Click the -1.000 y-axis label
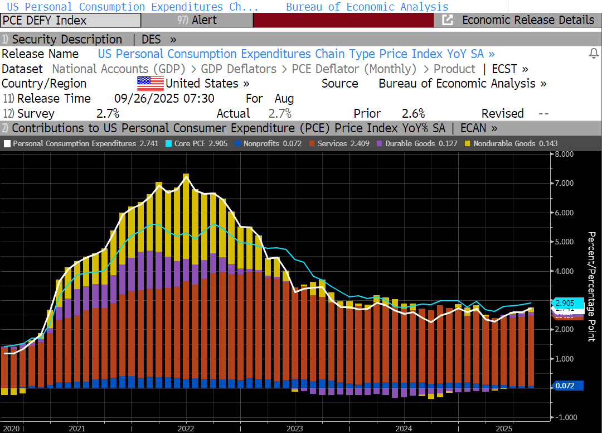Viewport: 602px width, 433px height. click(566, 417)
